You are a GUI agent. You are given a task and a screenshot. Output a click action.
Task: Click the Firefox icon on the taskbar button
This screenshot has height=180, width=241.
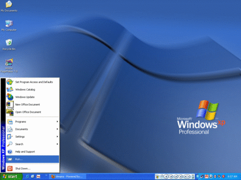[53, 177]
